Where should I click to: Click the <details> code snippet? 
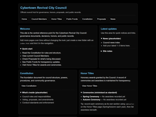click(x=130, y=104)
